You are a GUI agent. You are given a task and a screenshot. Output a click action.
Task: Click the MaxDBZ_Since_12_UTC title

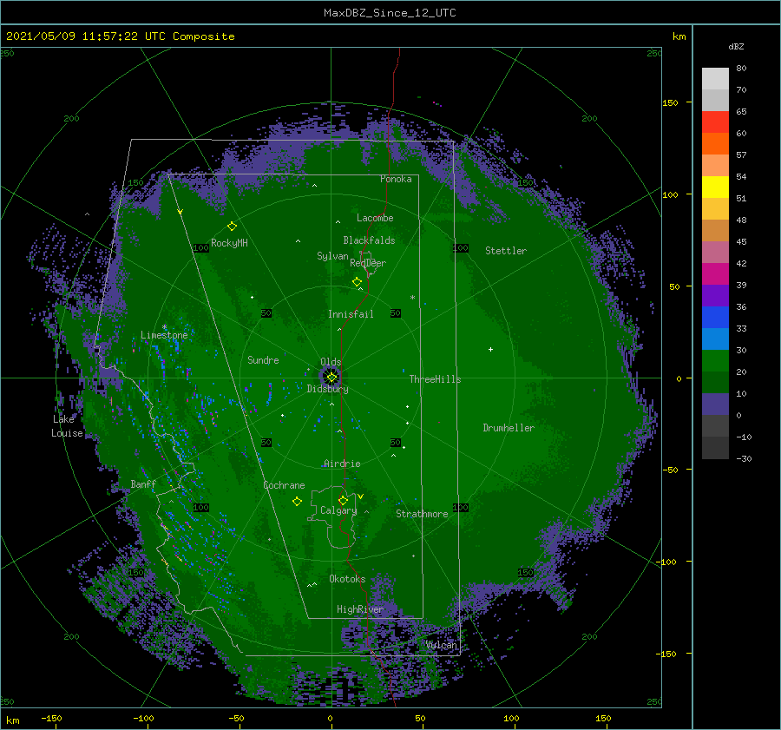390,13
